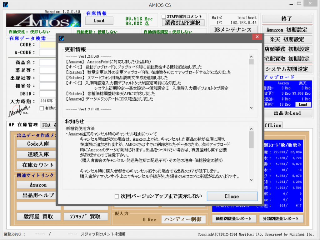Click the 終了 button
320x240 pixels.
(x=287, y=19)
